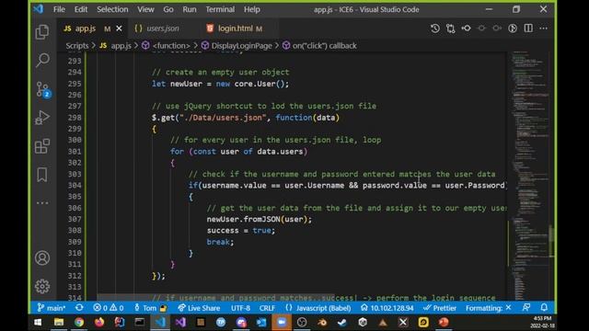The width and height of the screenshot is (589, 331).
Task: Open the Bookmarks view in activity bar
Action: tap(42, 175)
